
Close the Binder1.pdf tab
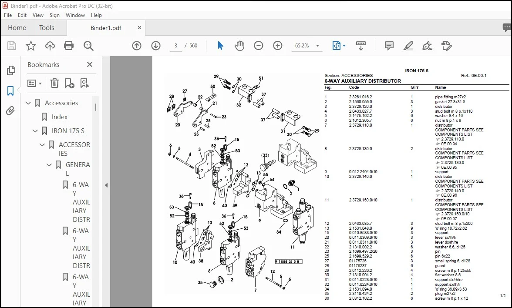pyautogui.click(x=139, y=28)
